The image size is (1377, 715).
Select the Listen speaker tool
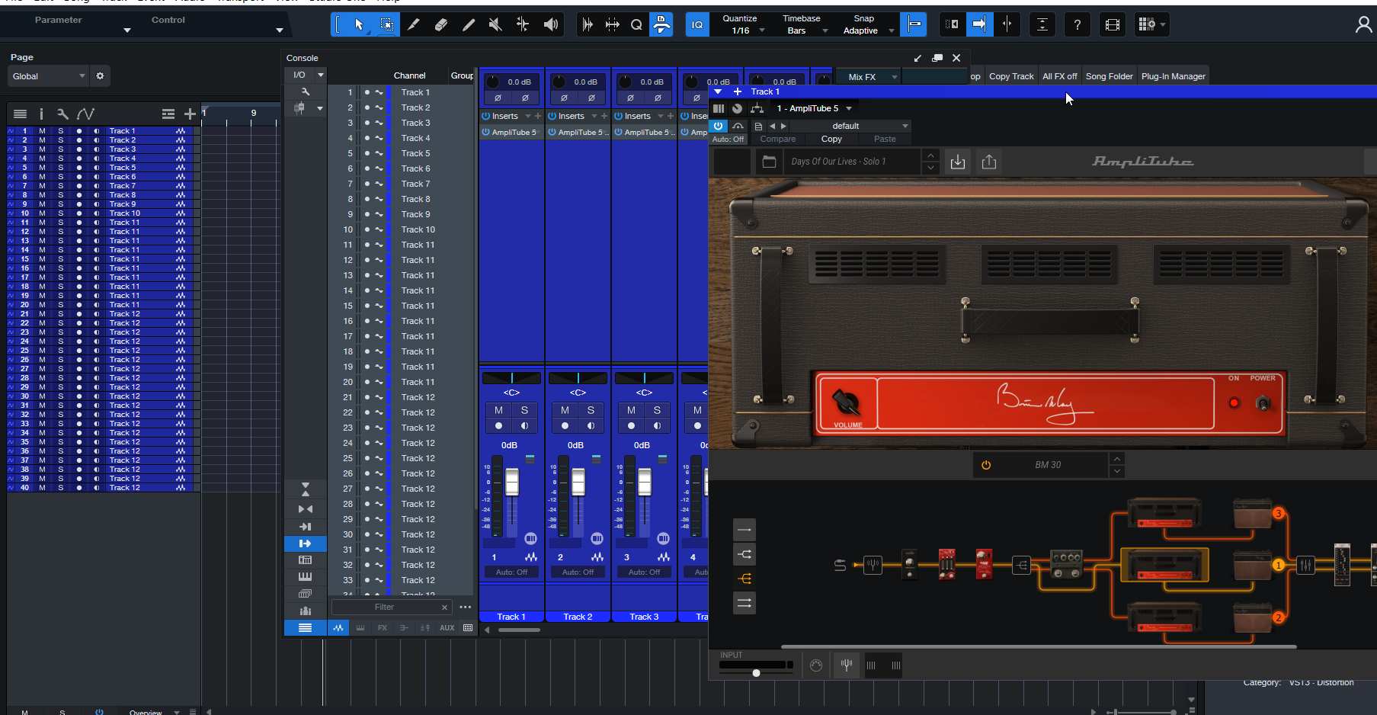(x=550, y=25)
